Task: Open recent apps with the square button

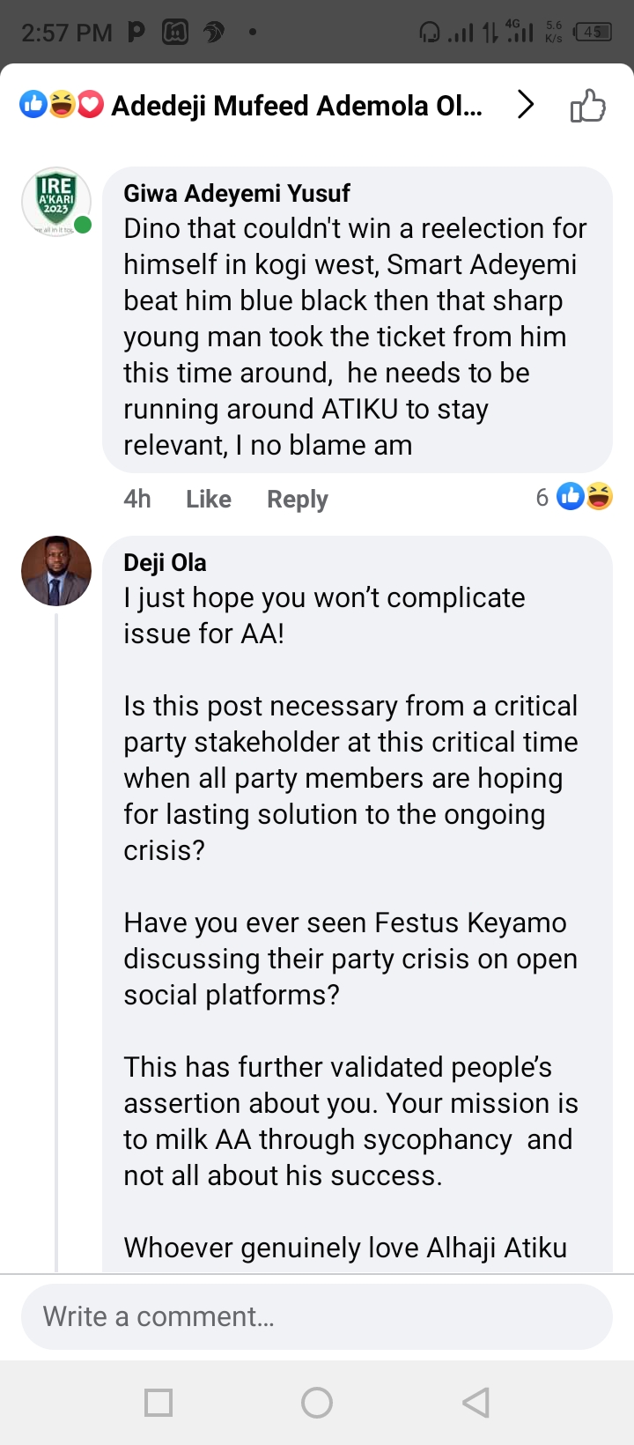Action: pos(158,1403)
